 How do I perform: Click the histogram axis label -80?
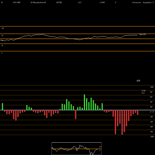click(151, 132)
